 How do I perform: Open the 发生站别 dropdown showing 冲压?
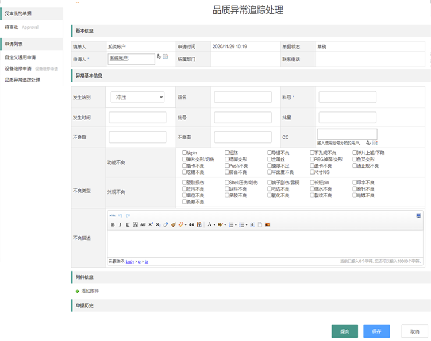137,97
